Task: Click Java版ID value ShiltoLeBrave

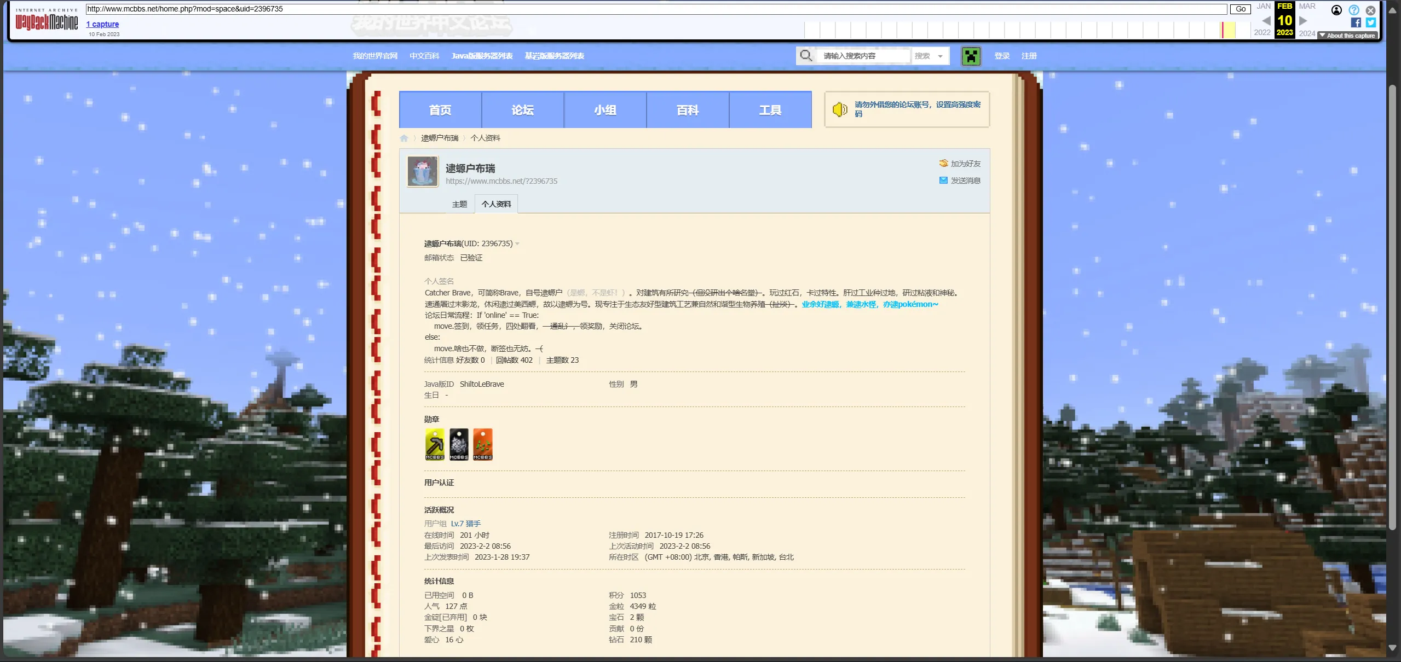Action: click(x=482, y=384)
